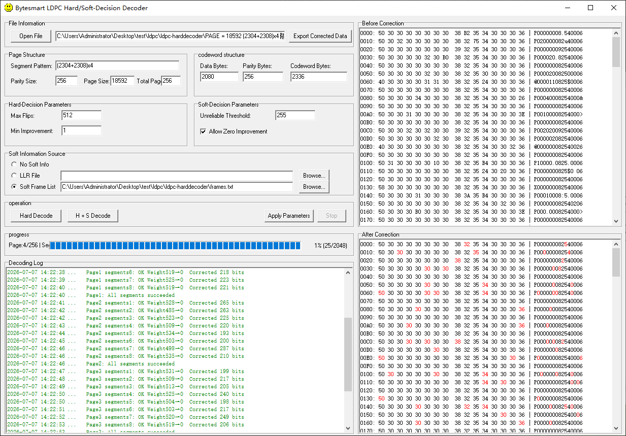This screenshot has width=626, height=436.
Task: Click After Correction hex row 00E0
Action: tap(472, 358)
